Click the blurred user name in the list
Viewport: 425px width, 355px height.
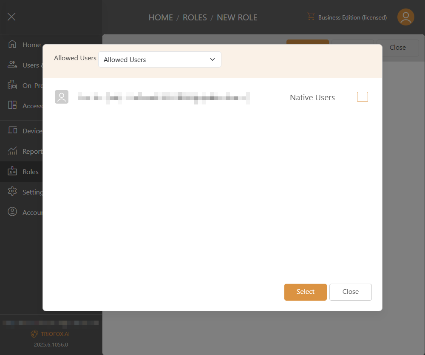(x=164, y=98)
